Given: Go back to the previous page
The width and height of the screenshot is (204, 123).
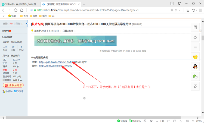Looking at the screenshot, I should tap(4, 10).
